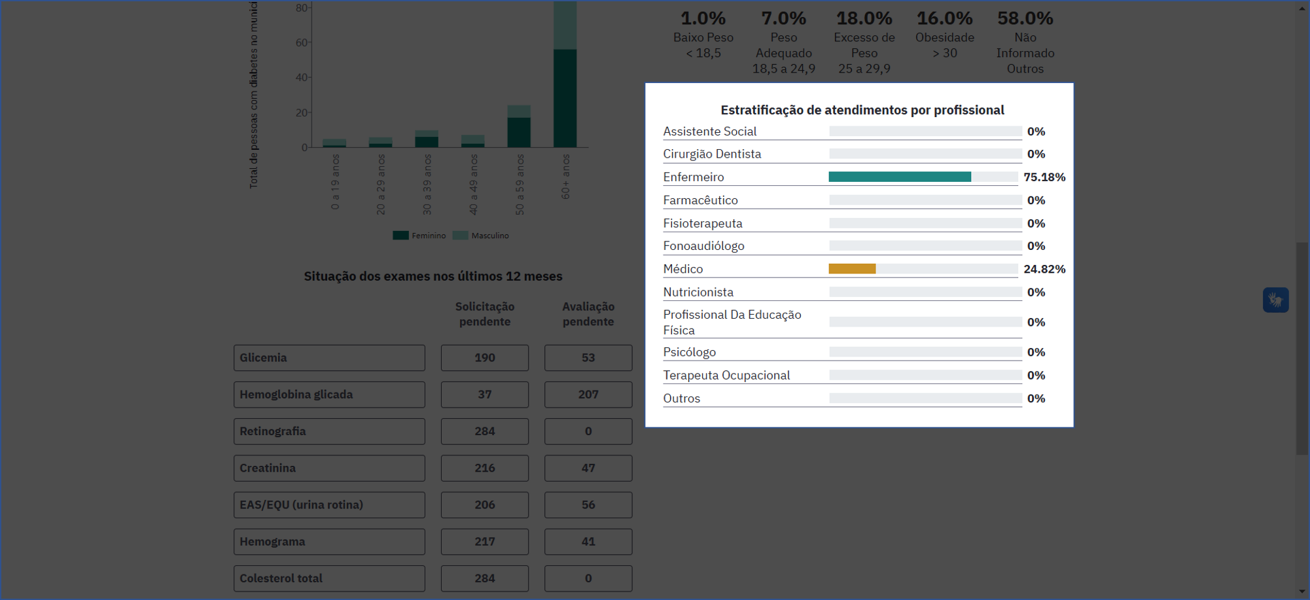Image resolution: width=1310 pixels, height=600 pixels.
Task: Click the Farmacêutico row label
Action: pyautogui.click(x=700, y=200)
